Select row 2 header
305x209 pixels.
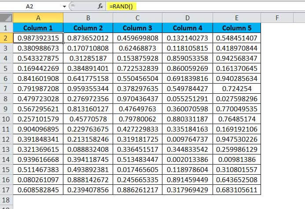click(x=6, y=38)
